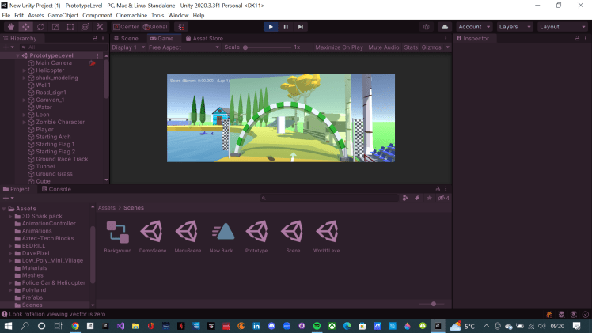Select the Scale tool
This screenshot has height=333, width=592.
coord(55,27)
